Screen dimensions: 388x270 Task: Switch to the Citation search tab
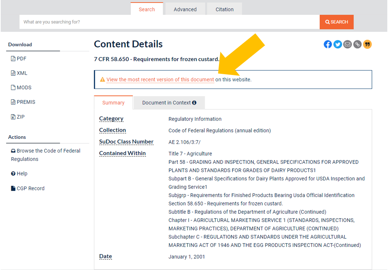pos(224,10)
